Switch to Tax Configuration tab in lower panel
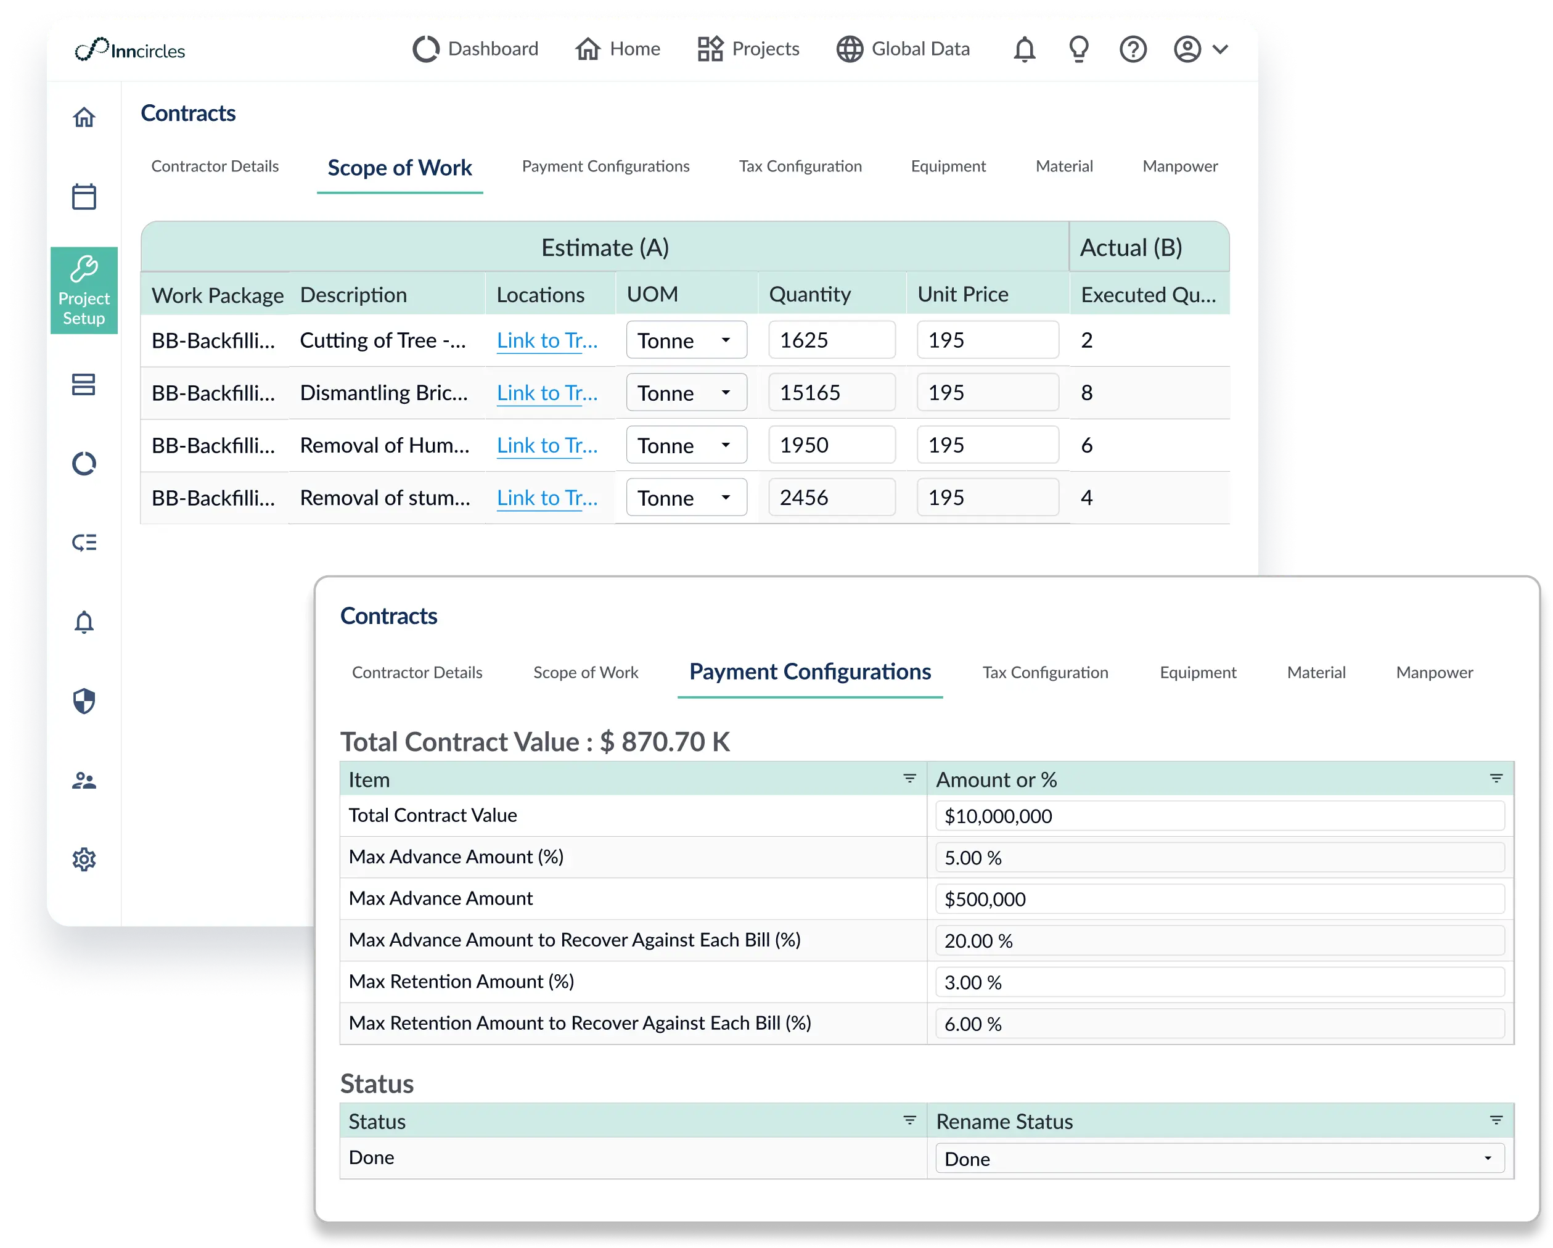 (1044, 672)
